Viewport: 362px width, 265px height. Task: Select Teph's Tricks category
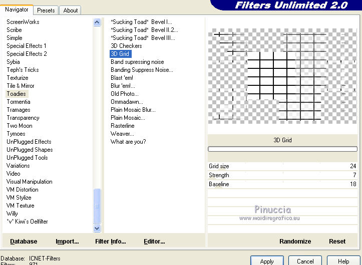tap(23, 70)
